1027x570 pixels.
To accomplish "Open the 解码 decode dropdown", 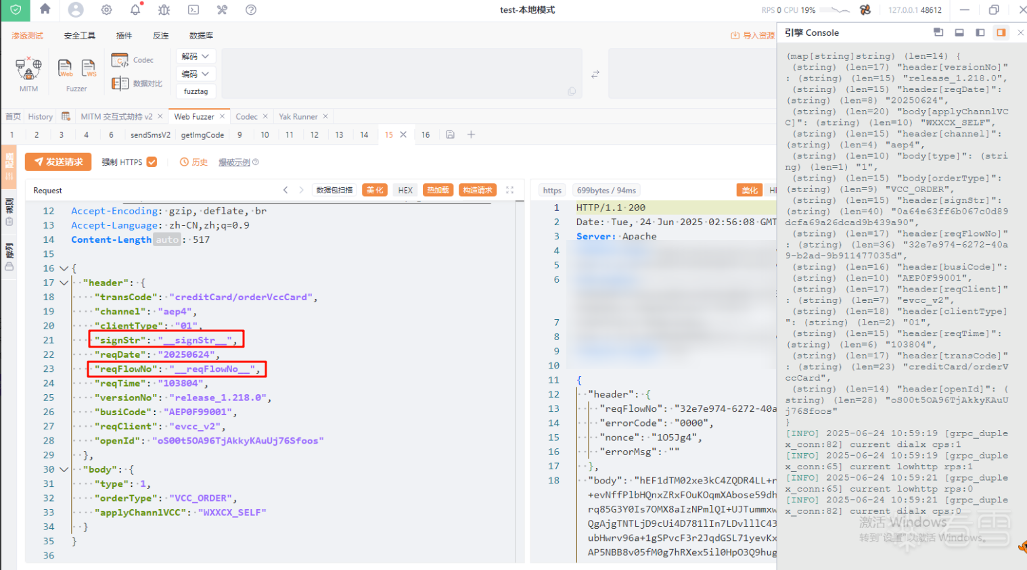I will (x=196, y=56).
